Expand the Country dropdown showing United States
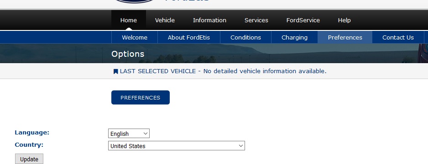The image size is (428, 164). [177, 146]
